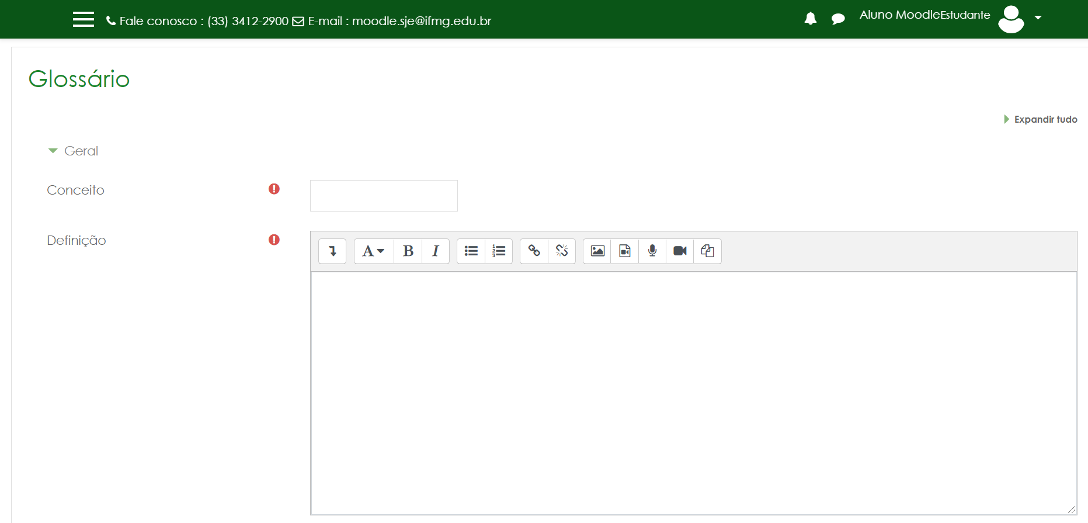Image resolution: width=1088 pixels, height=523 pixels.
Task: Insert media file via the toolbar
Action: point(625,251)
